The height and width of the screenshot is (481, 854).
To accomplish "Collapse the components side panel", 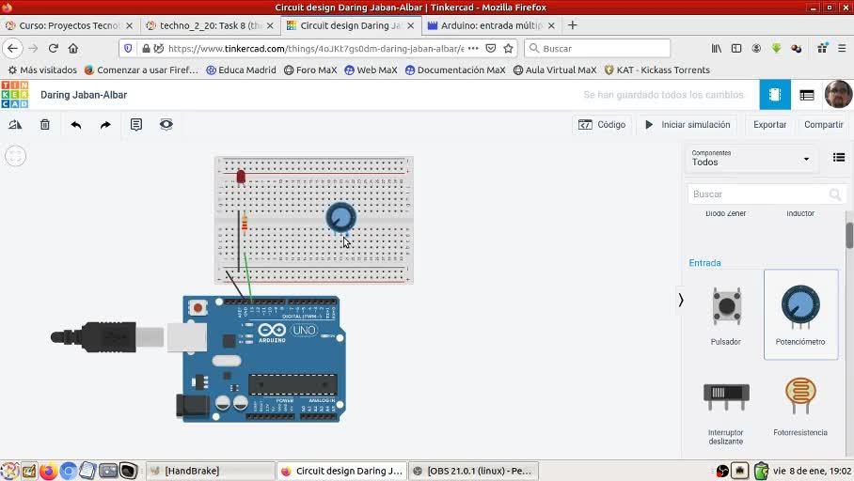I will click(680, 300).
